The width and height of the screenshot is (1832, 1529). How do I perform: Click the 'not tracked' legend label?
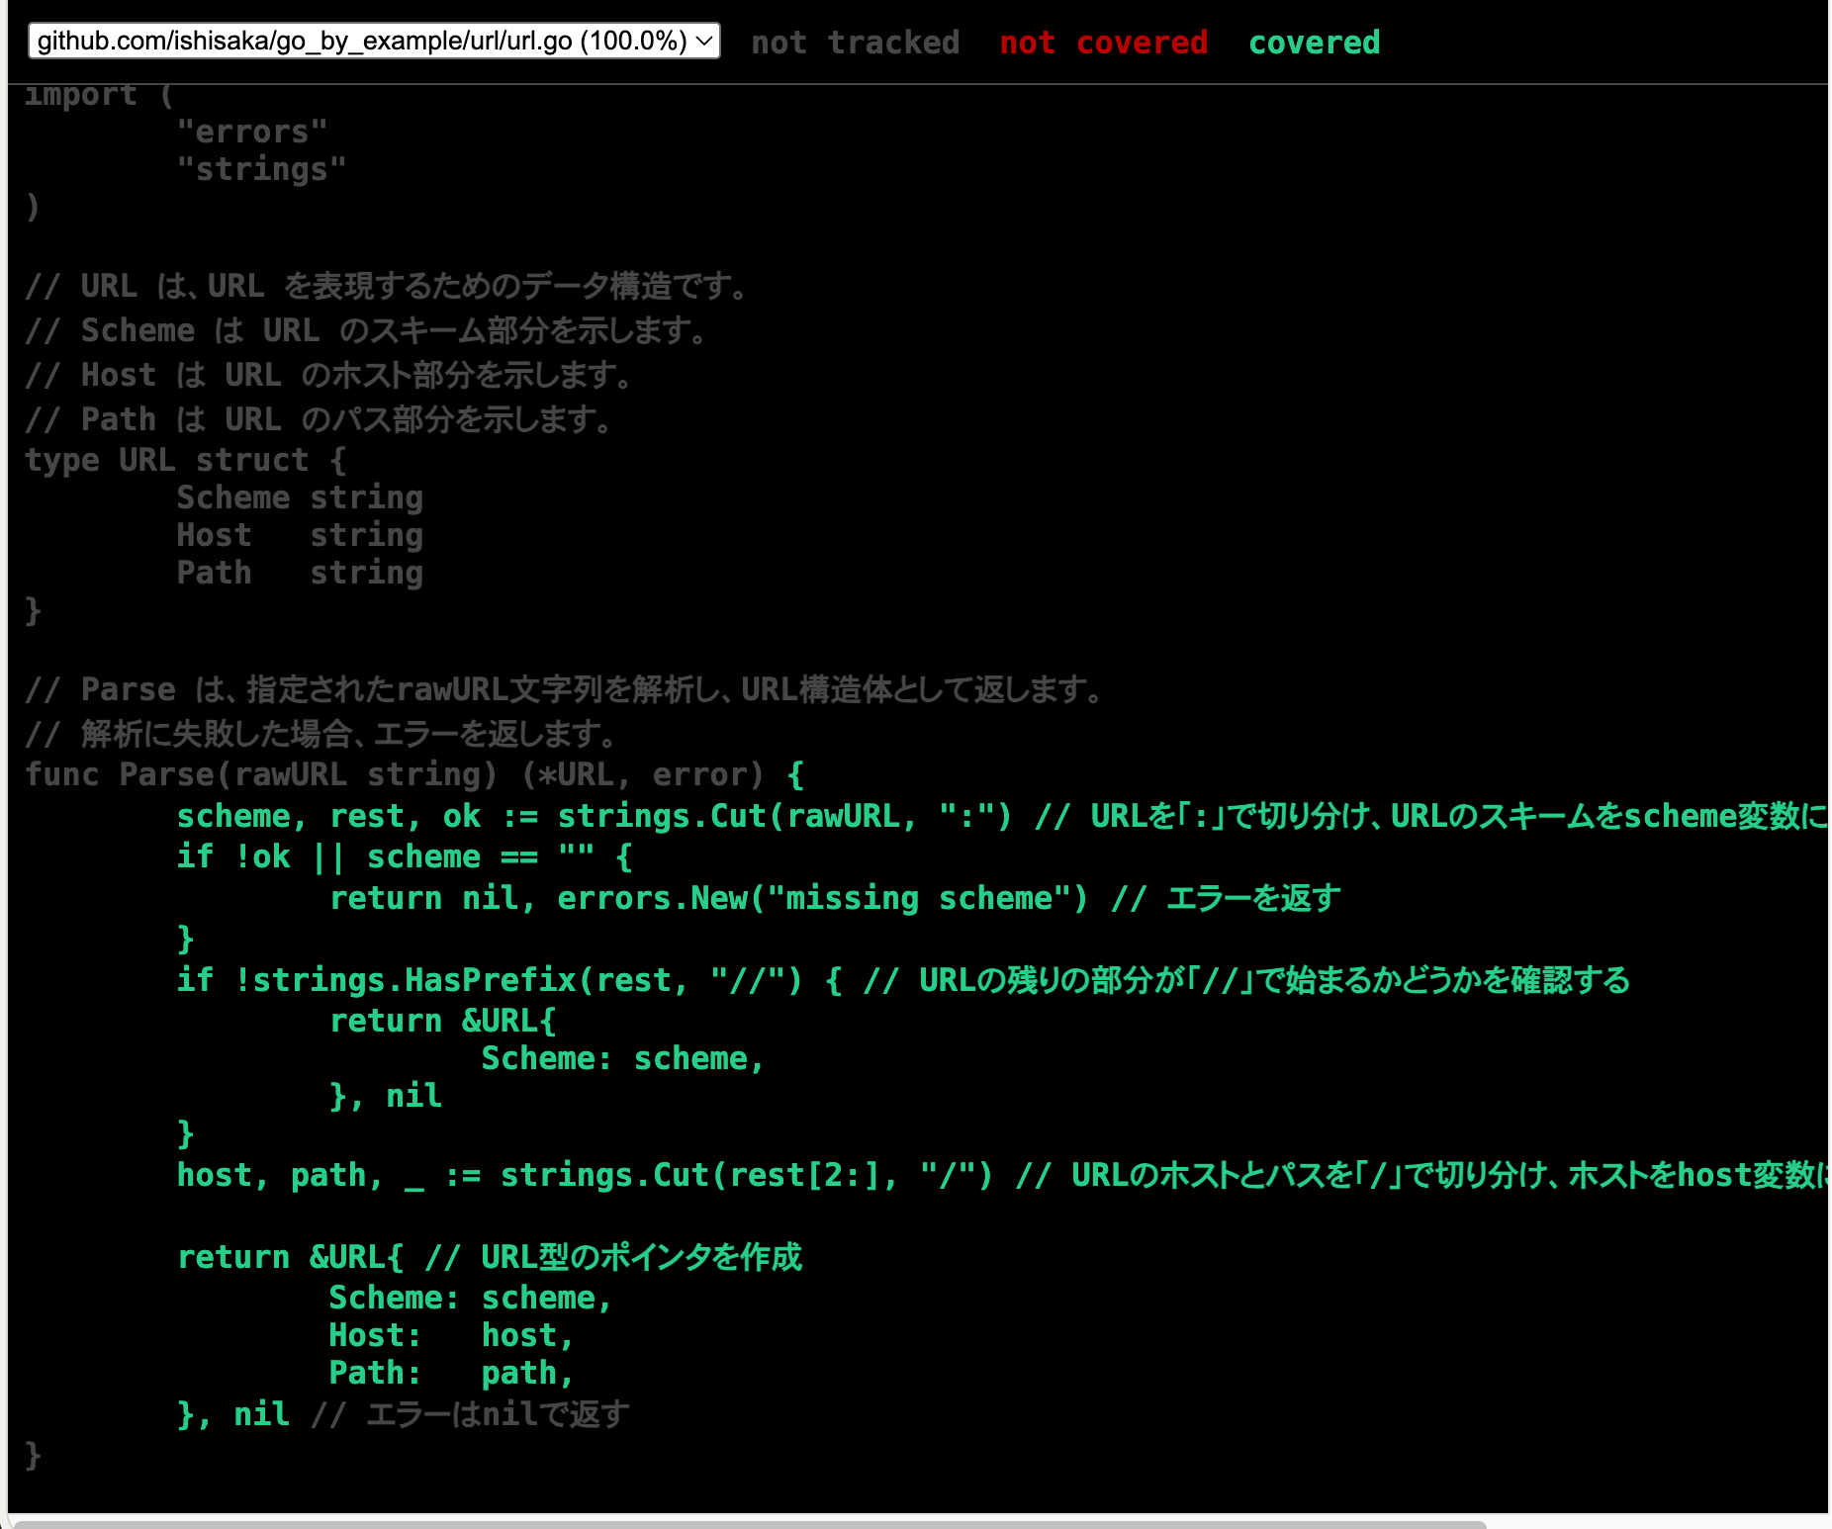(x=855, y=43)
